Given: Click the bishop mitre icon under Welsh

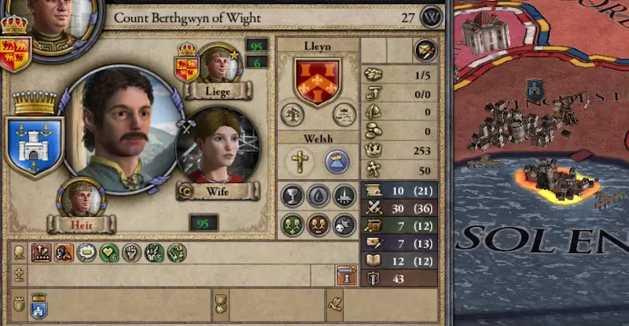Looking at the screenshot, I should tap(337, 161).
